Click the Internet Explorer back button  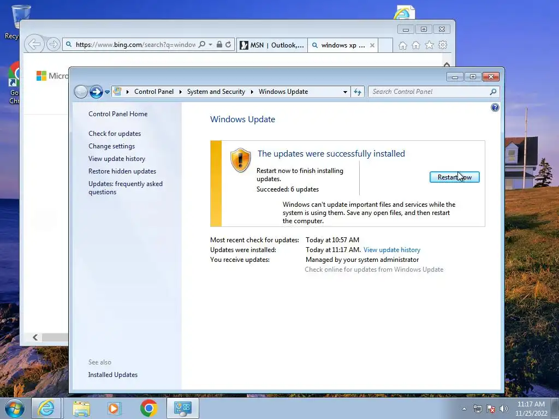click(x=34, y=45)
